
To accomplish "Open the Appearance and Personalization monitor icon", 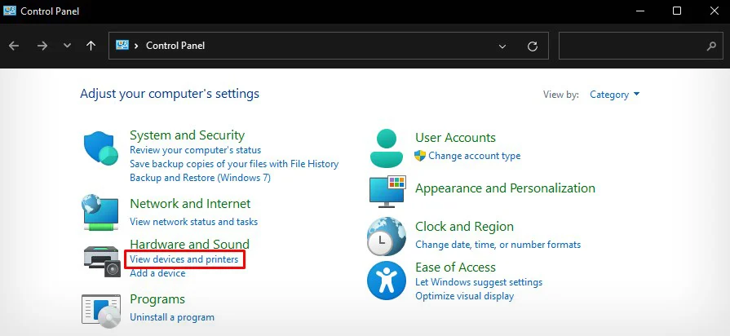I will coord(387,192).
